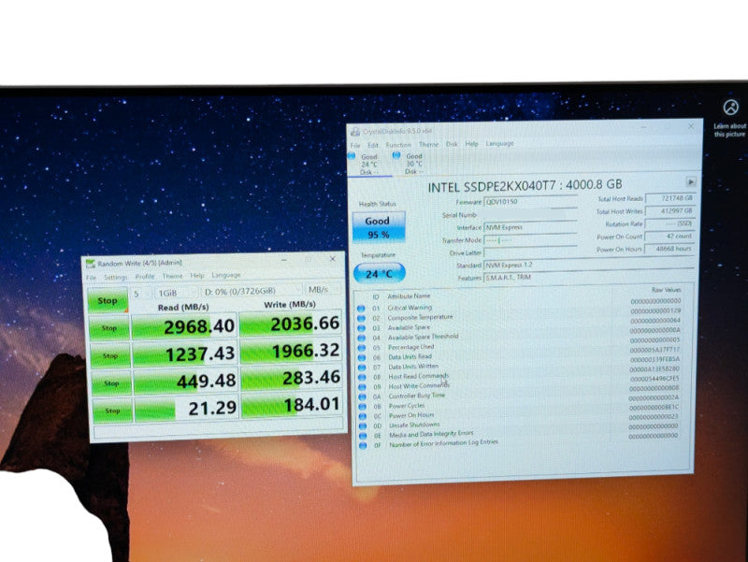Click the INTEL SSDPE2KX040T7 : 4000.8 GB heading
Image resolution: width=748 pixels, height=562 pixels.
[525, 185]
